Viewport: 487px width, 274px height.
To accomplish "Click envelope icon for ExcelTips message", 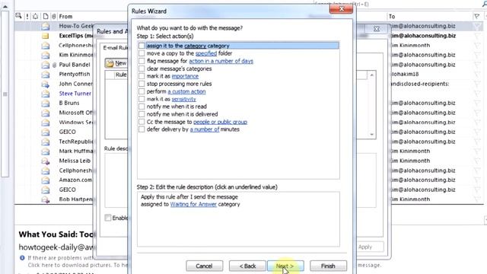I will (46, 36).
